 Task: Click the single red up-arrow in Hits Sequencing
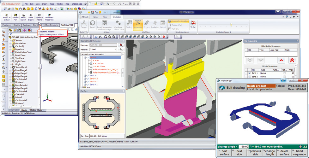(x=281, y=60)
